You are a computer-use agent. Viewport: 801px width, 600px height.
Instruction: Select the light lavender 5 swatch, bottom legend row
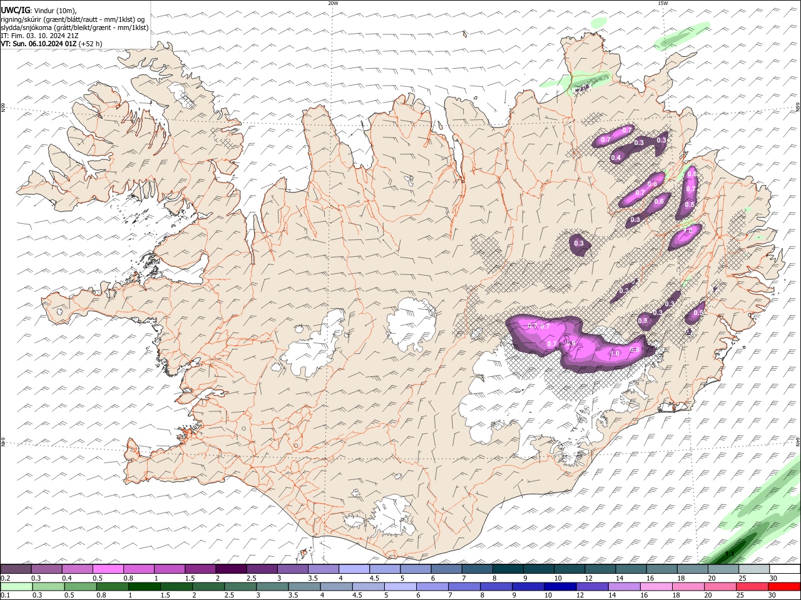pos(400,586)
